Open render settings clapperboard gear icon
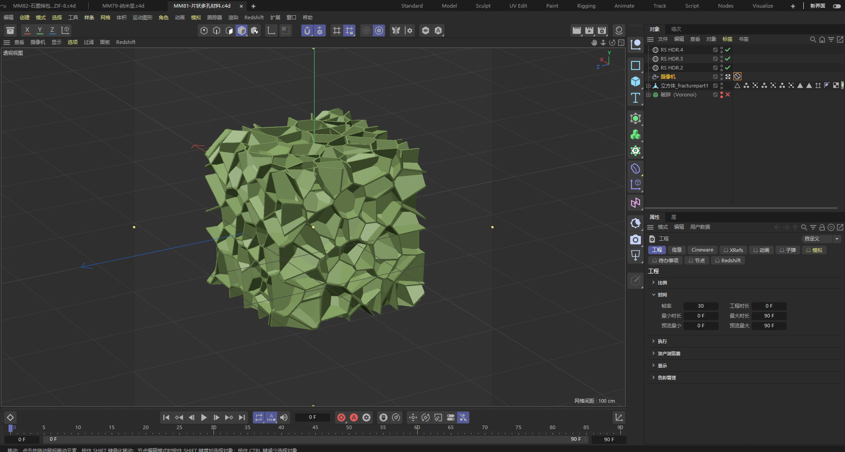The image size is (845, 452). pos(602,30)
